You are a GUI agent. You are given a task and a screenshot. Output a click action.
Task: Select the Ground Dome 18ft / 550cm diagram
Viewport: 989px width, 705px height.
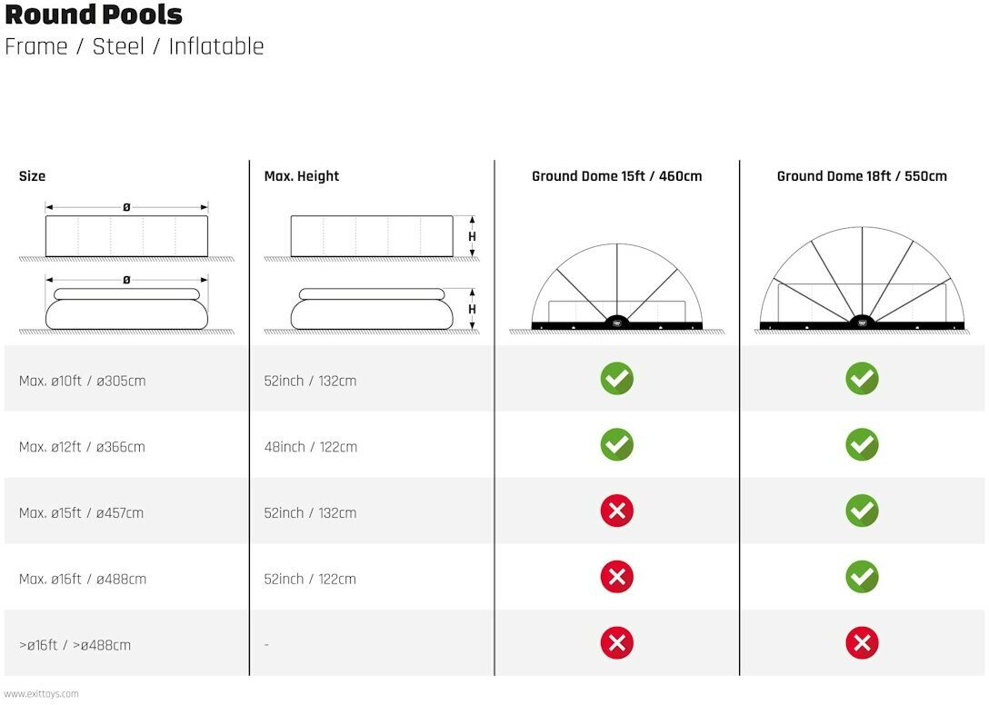click(x=863, y=279)
